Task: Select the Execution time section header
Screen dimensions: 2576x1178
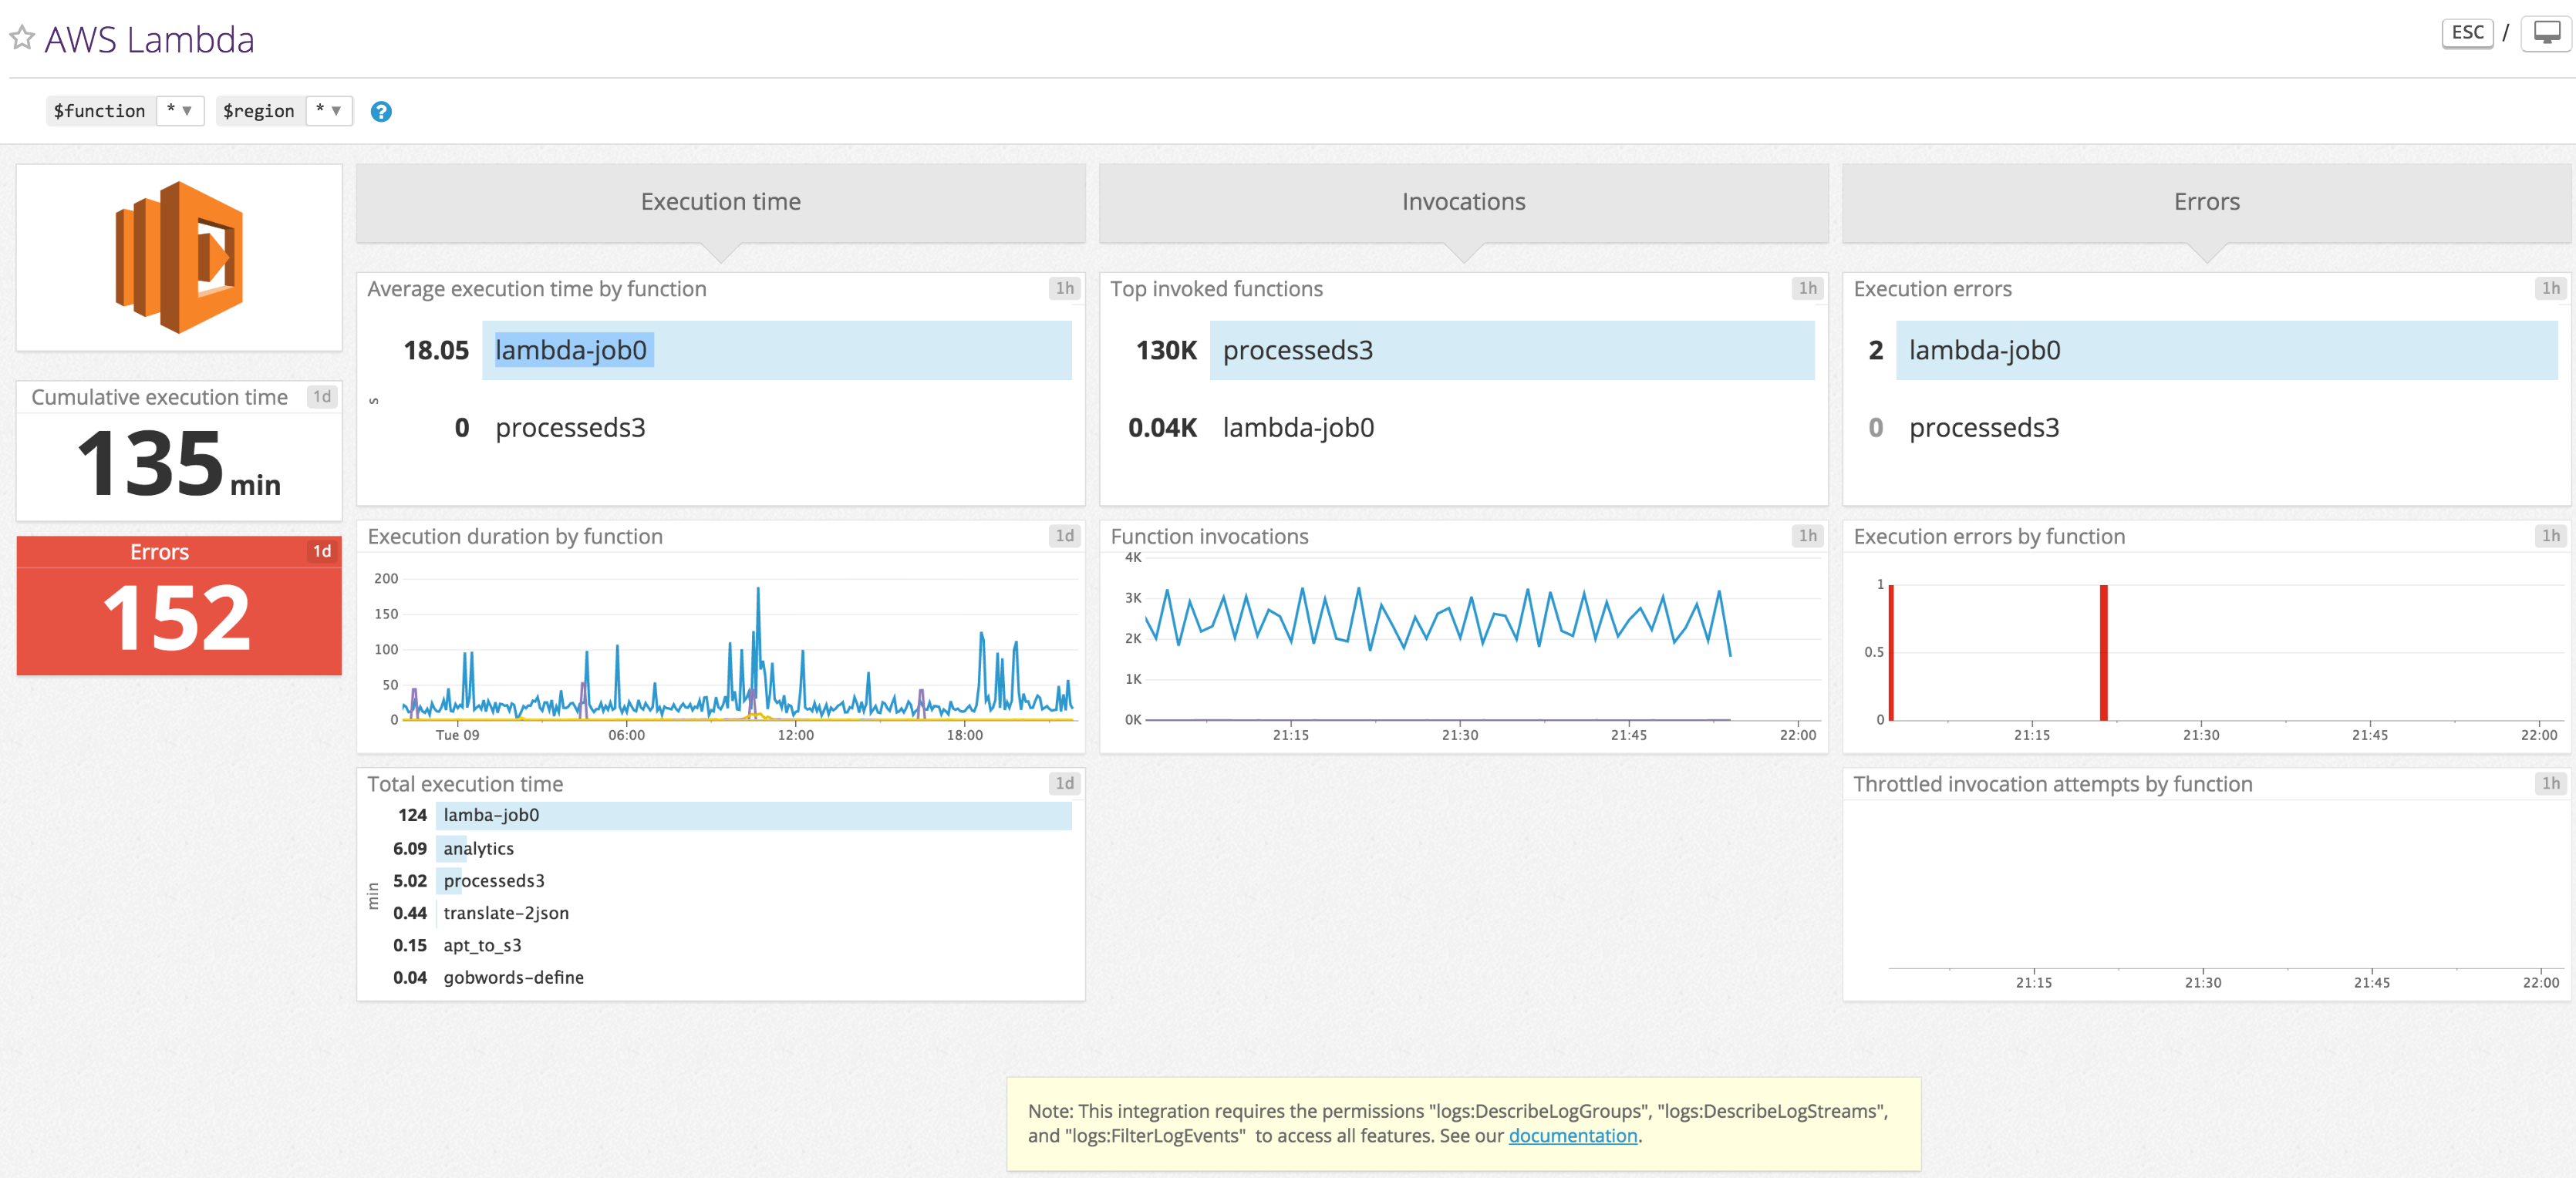Action: point(720,202)
